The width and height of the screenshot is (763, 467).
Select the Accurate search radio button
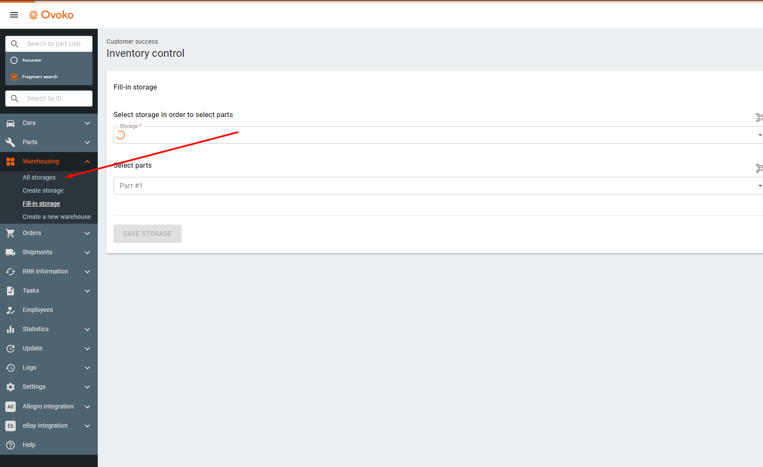click(14, 60)
